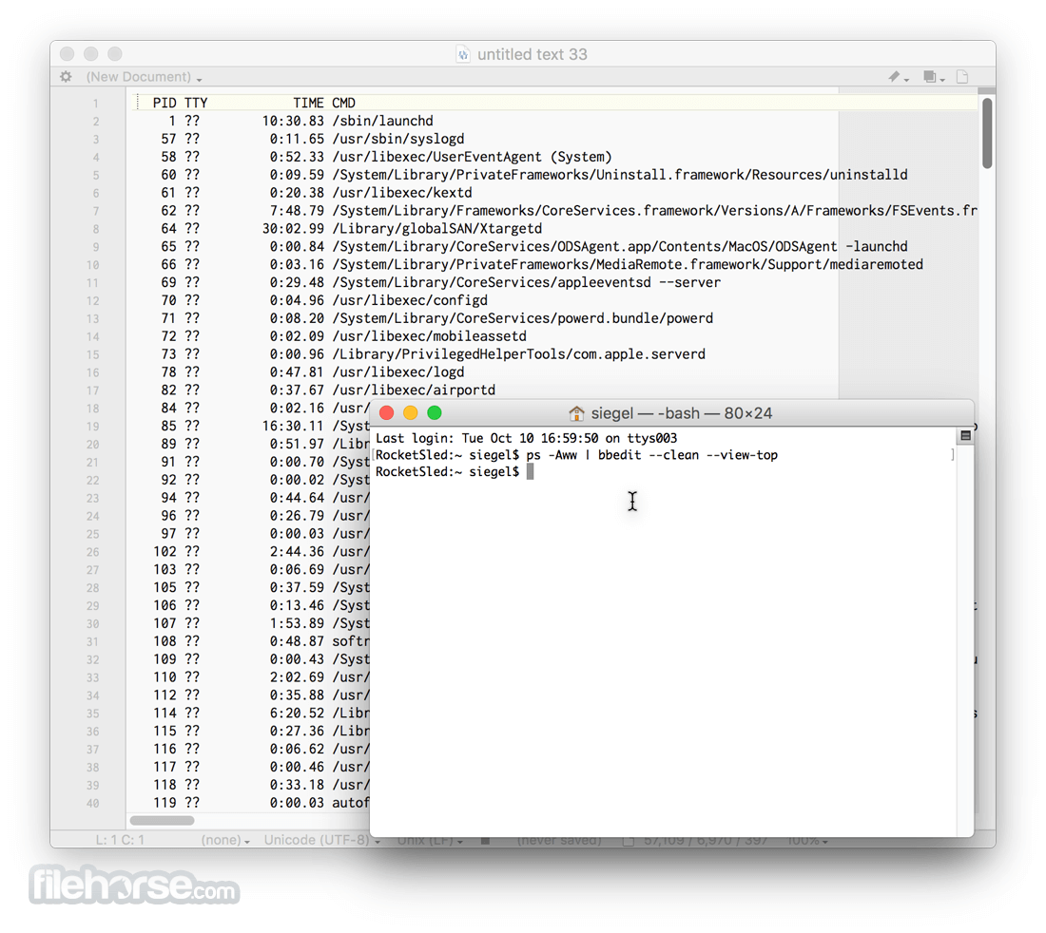The height and width of the screenshot is (933, 1046).
Task: Zoom the Terminal window with green button
Action: 435,413
